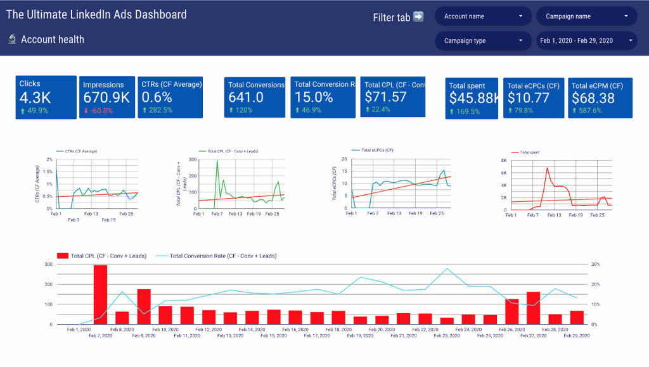This screenshot has height=367, width=649.
Task: Click the up arrow beside eCPCs 79.8%
Action: click(x=510, y=110)
